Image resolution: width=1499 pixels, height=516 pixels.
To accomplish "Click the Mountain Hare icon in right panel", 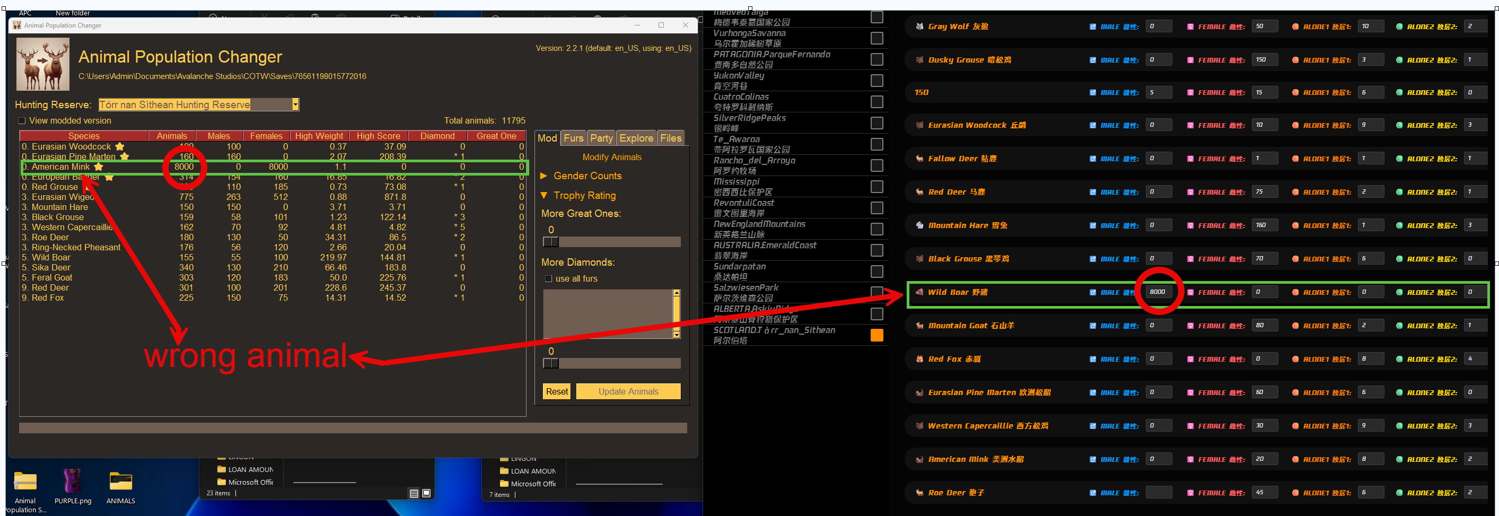I will pos(919,225).
